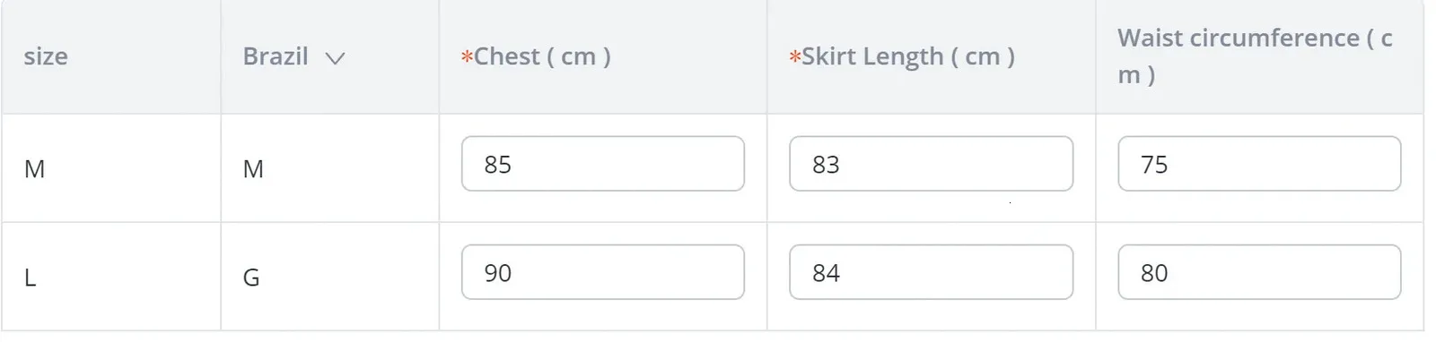1436x342 pixels.
Task: Click the red asterisk before Chest
Action: pos(467,58)
